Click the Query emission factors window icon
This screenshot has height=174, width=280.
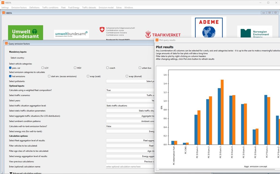click(6, 44)
